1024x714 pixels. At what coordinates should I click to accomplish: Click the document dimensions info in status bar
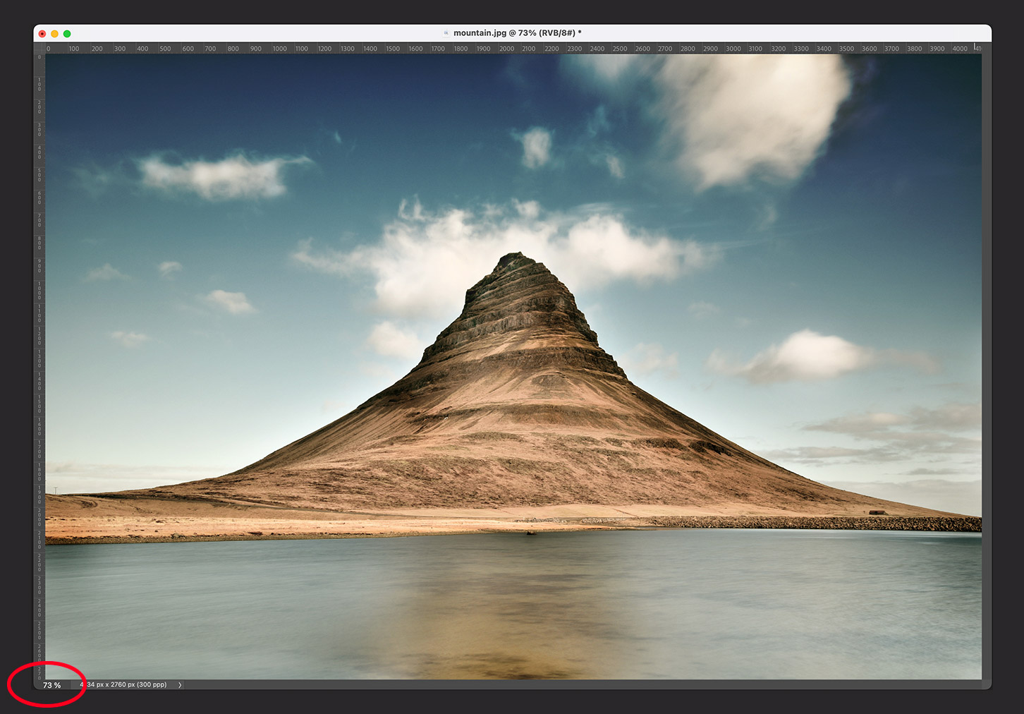click(126, 685)
